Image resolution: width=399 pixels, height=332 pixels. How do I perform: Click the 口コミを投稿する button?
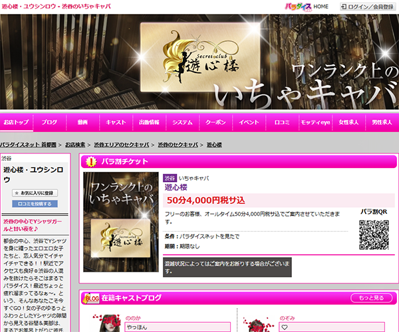pyautogui.click(x=35, y=204)
